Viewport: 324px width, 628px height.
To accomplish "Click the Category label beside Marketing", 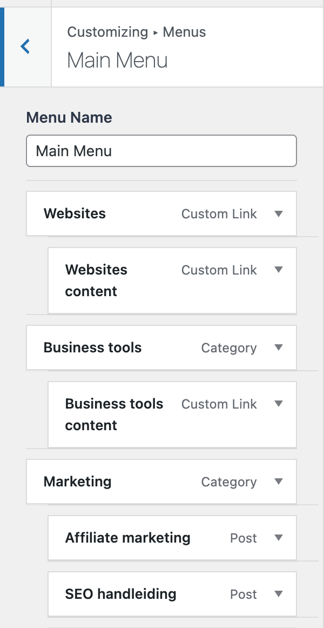I will (x=228, y=482).
